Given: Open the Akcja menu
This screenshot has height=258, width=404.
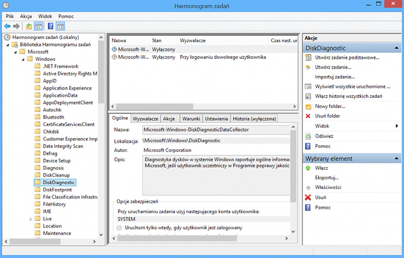Looking at the screenshot, I should (26, 16).
